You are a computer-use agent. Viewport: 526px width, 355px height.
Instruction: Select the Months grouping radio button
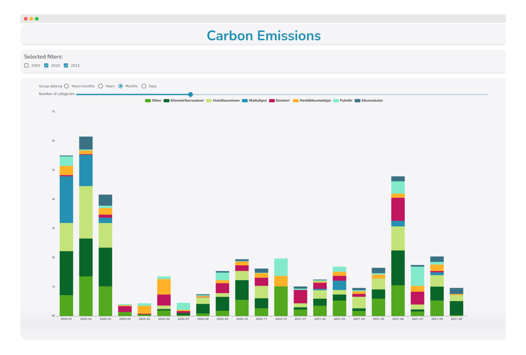pos(121,86)
